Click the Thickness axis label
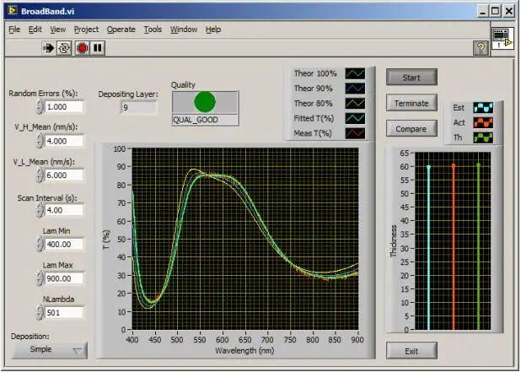 (394, 241)
